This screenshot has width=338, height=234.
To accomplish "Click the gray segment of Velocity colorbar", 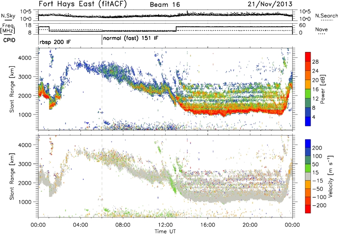I will click(x=308, y=176).
